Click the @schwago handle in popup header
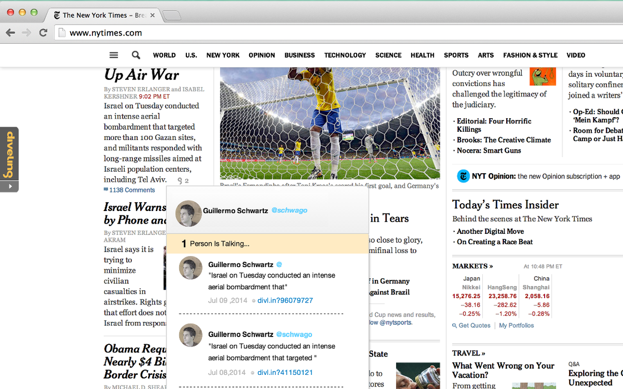Viewport: 623px width, 389px height. tap(289, 211)
